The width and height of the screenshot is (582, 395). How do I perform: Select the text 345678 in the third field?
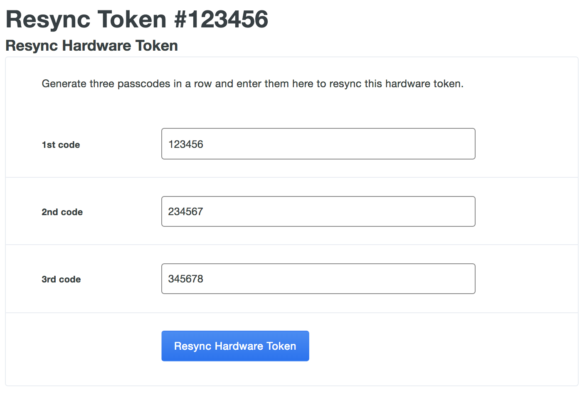coord(185,279)
